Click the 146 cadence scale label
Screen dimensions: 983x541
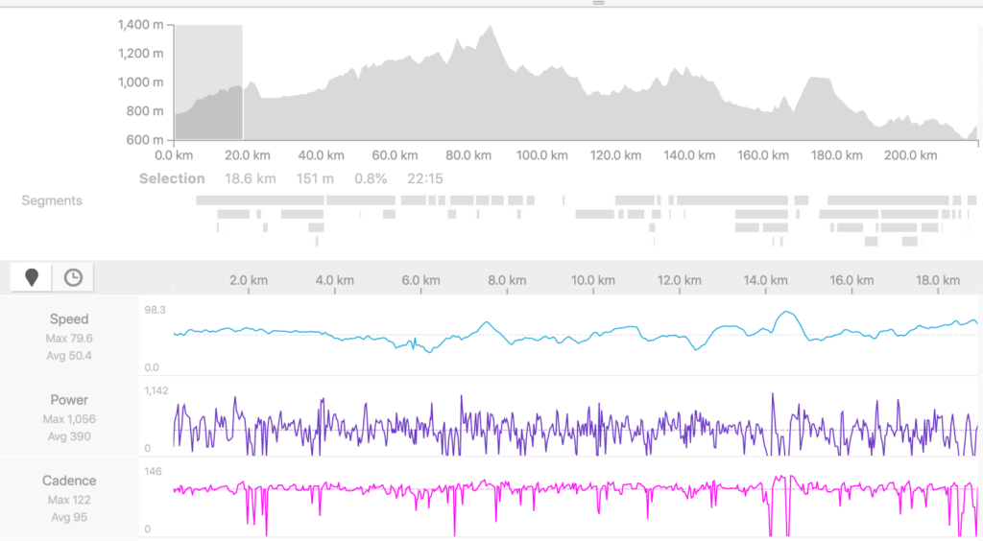tap(153, 472)
